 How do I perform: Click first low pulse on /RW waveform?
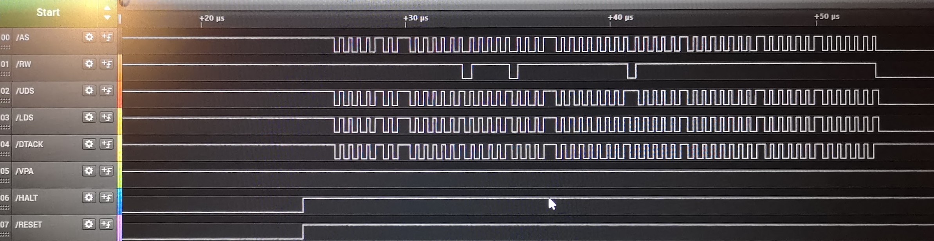click(467, 71)
